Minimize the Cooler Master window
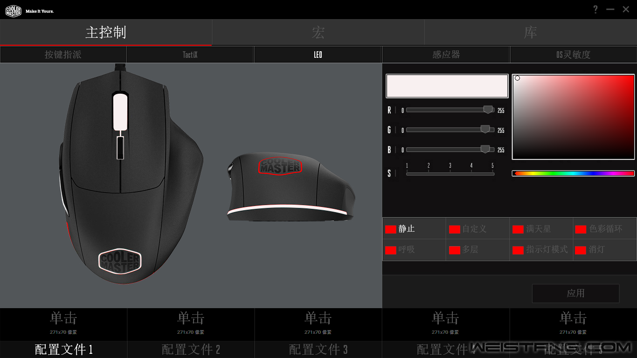637x358 pixels. pyautogui.click(x=610, y=9)
